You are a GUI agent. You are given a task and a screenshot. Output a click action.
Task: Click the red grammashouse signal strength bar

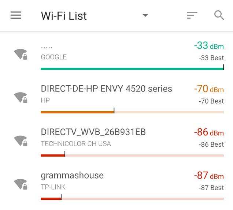point(132,199)
